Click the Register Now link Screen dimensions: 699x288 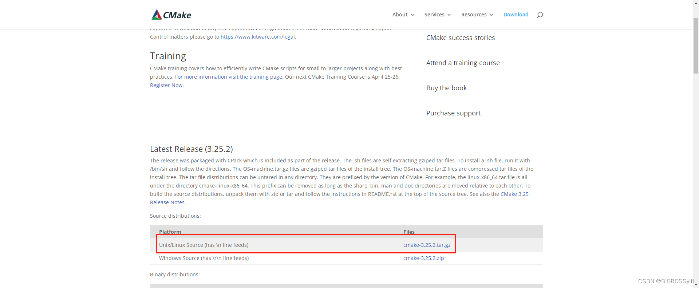tap(166, 85)
